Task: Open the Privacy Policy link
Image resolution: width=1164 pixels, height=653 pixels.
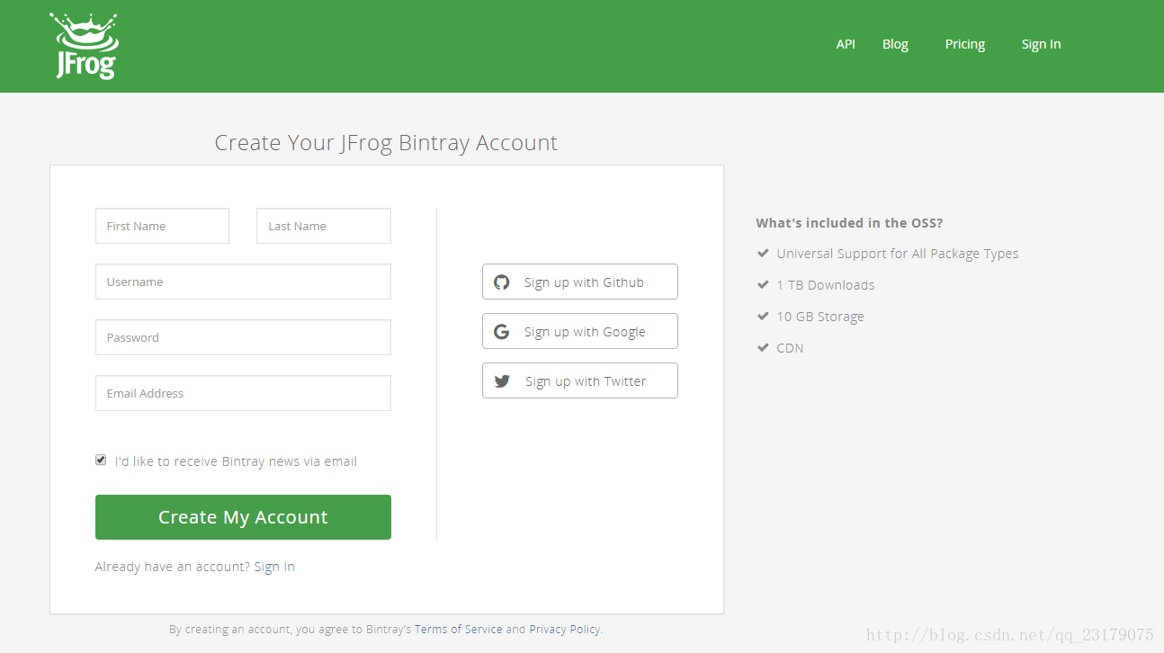Action: tap(565, 629)
